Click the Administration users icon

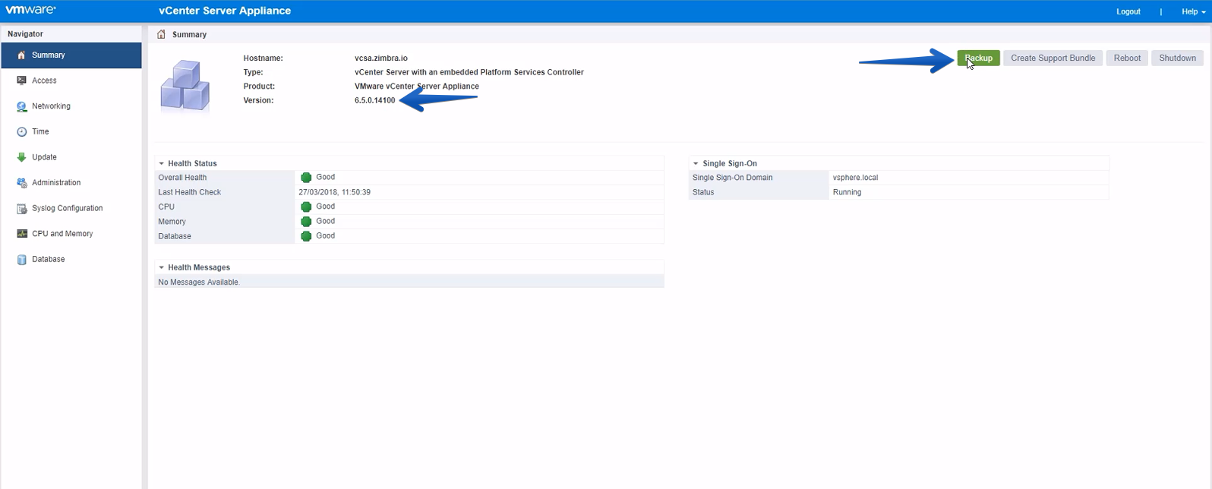coord(22,183)
